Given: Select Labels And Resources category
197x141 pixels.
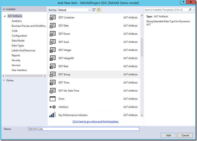Looking at the screenshot, I should [23, 50].
